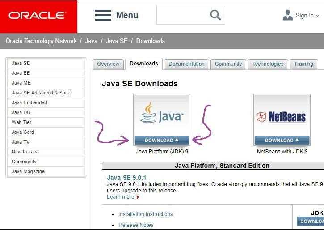Click the Sign In user avatar icon
The width and height of the screenshot is (324, 230).
[x=288, y=15]
